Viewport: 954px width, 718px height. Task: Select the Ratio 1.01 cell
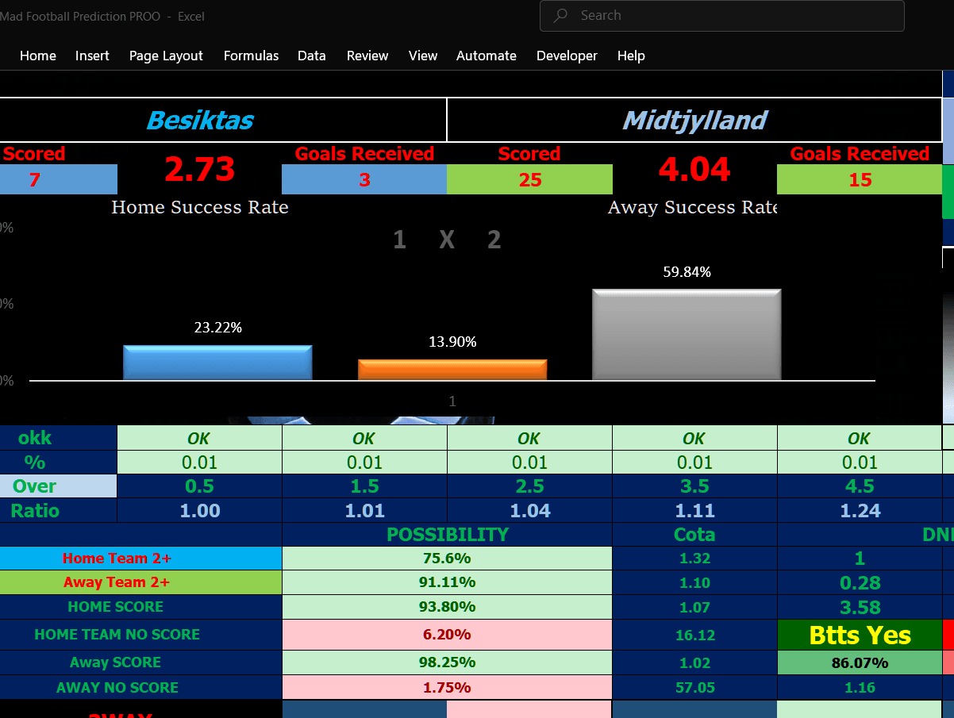tap(364, 510)
